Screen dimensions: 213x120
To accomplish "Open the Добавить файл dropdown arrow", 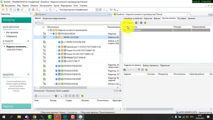I will click(x=53, y=96).
